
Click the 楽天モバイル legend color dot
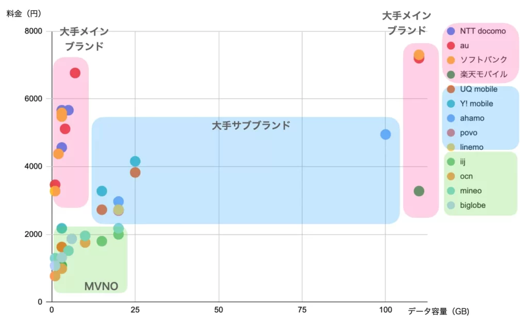point(451,74)
